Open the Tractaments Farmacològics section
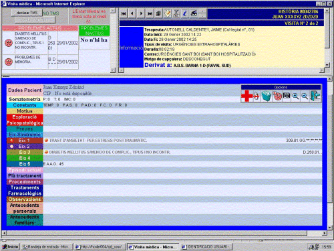This screenshot has height=251, width=334. click(x=25, y=191)
